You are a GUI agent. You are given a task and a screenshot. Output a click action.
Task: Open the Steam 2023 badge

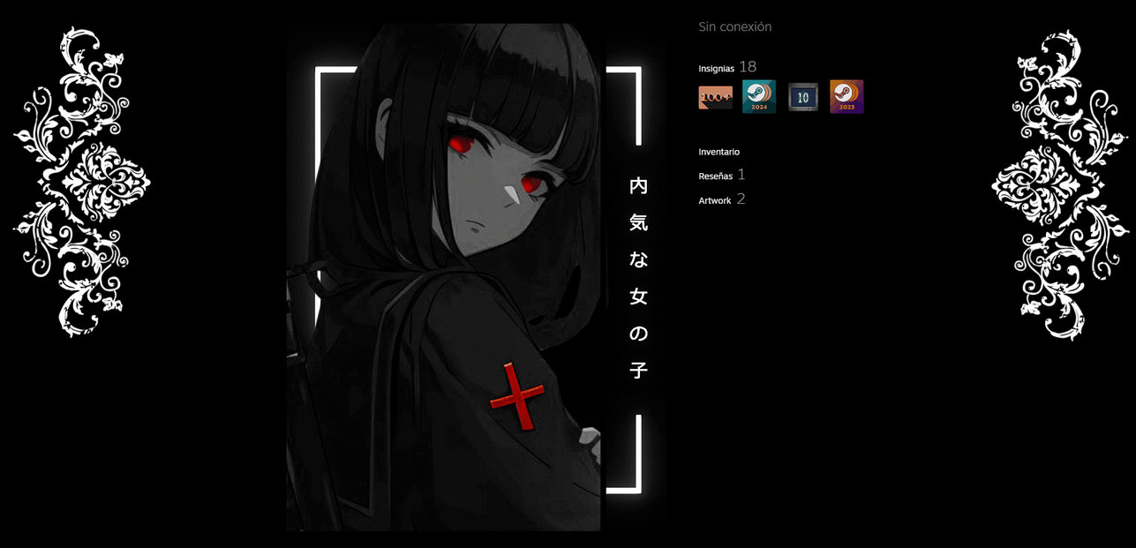846,97
